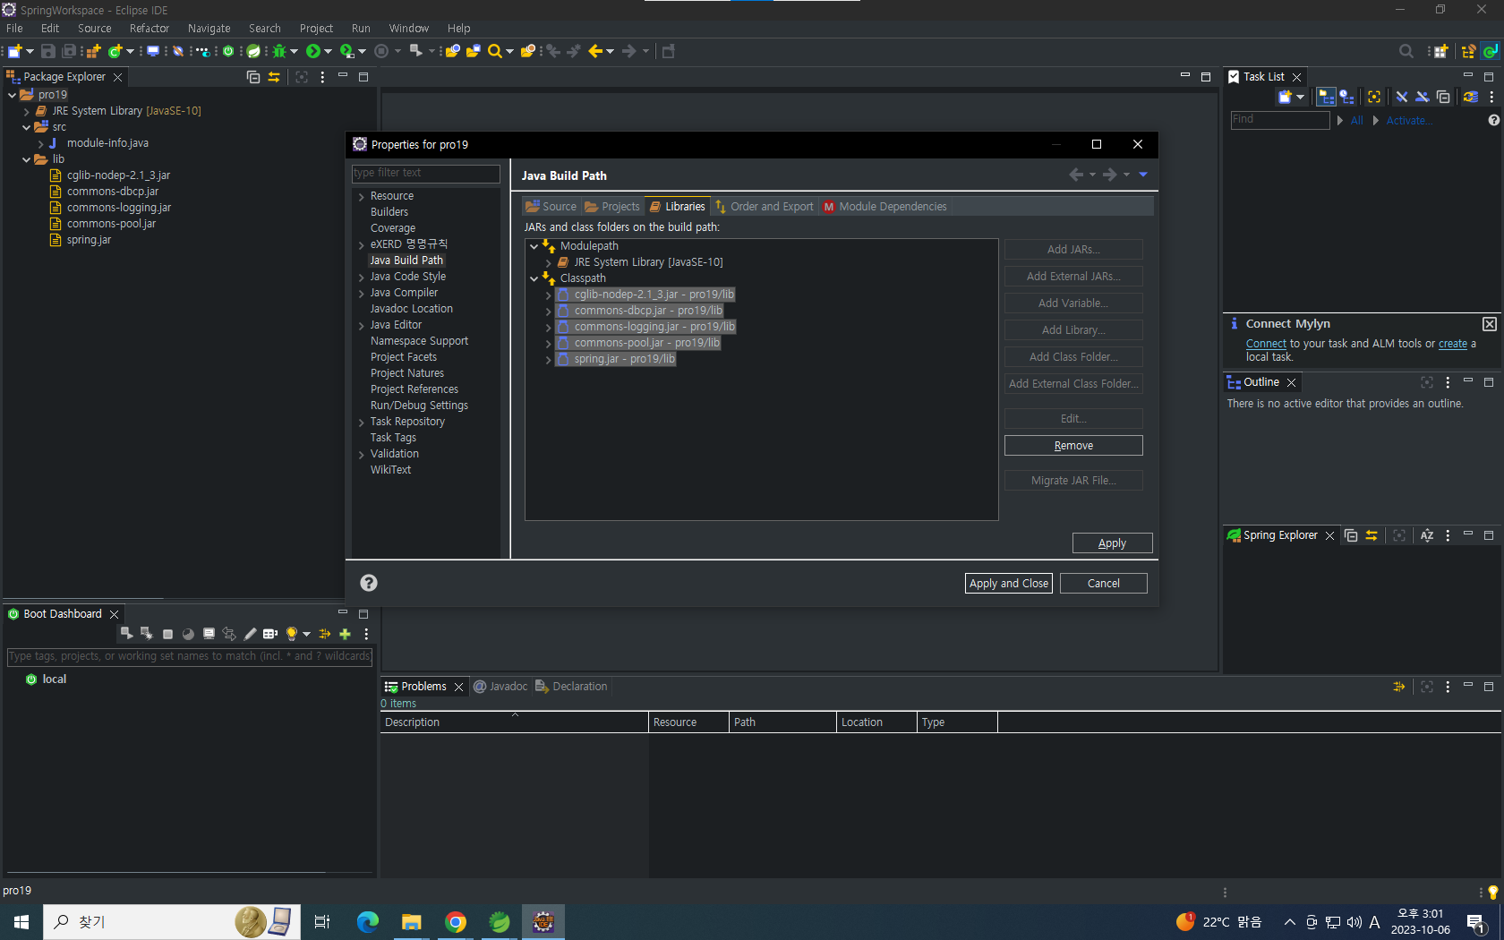Screen dimensions: 1504x940
Task: Click the yellow Back navigation arrow
Action: point(595,51)
